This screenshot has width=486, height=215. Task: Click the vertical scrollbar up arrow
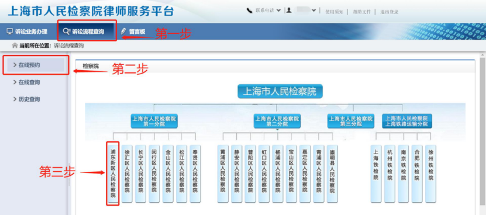point(482,55)
